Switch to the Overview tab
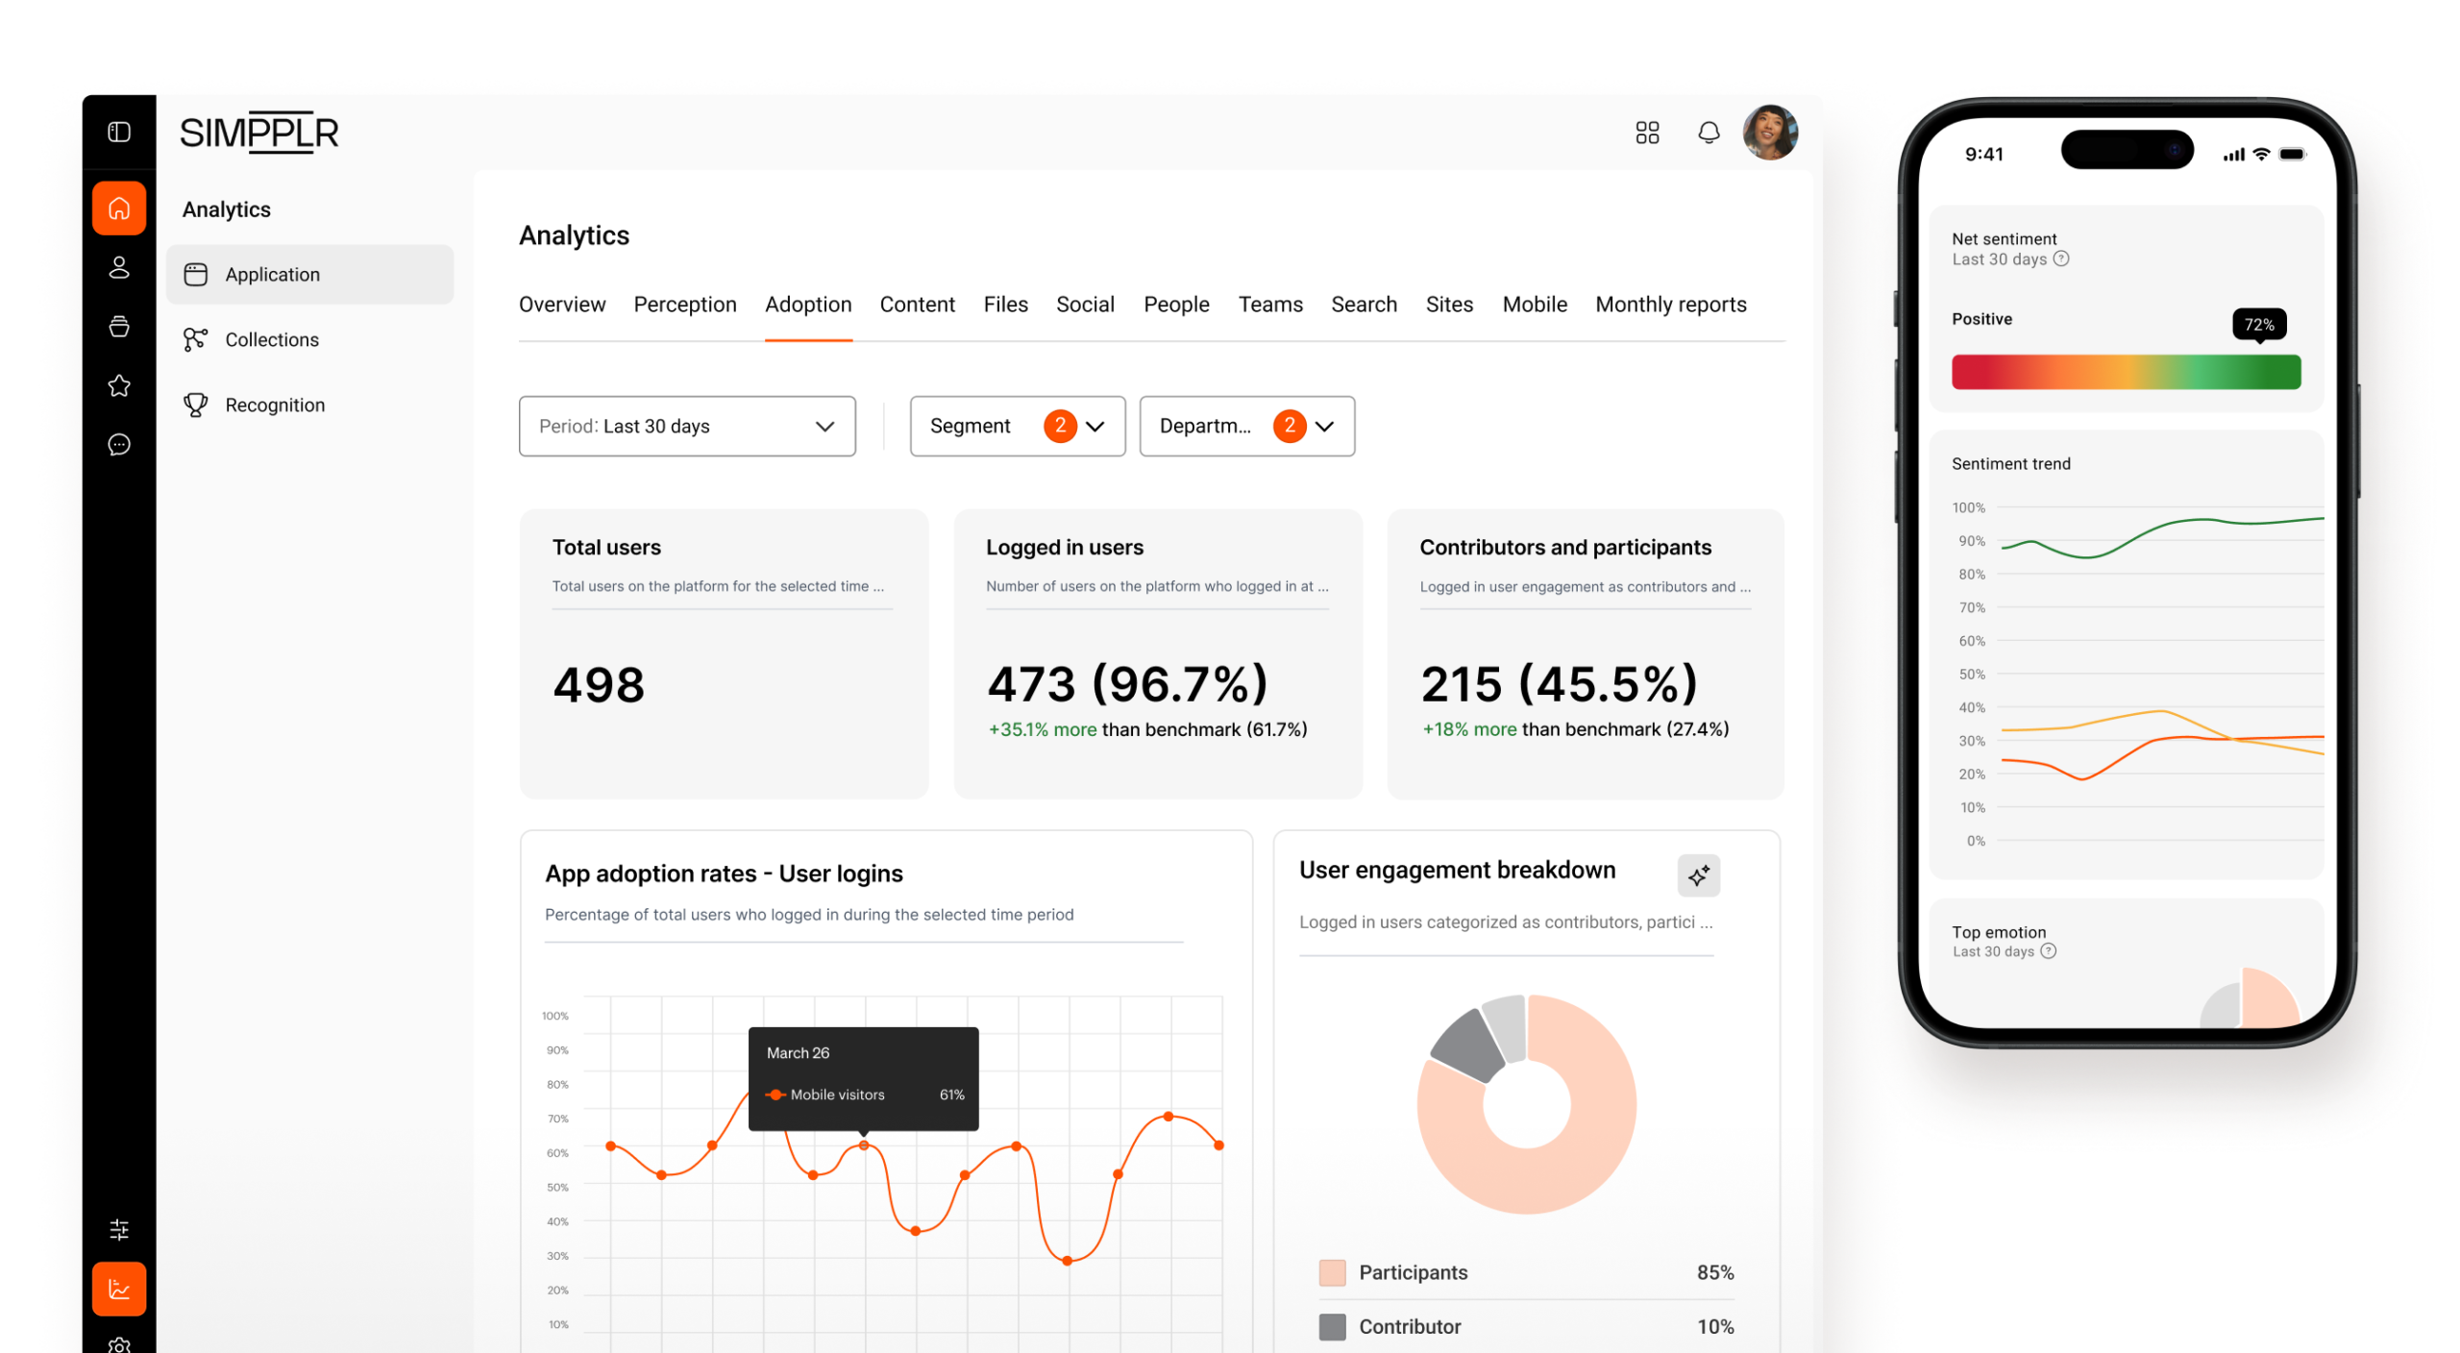This screenshot has height=1353, width=2460. (x=562, y=305)
